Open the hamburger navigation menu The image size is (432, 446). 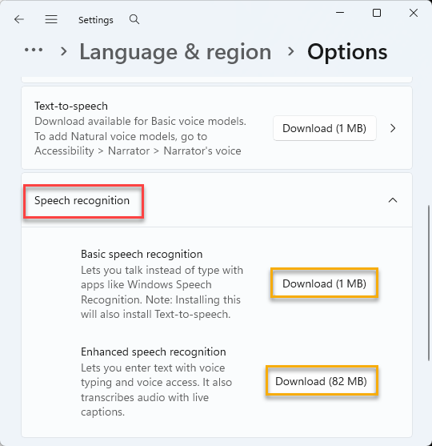point(51,19)
